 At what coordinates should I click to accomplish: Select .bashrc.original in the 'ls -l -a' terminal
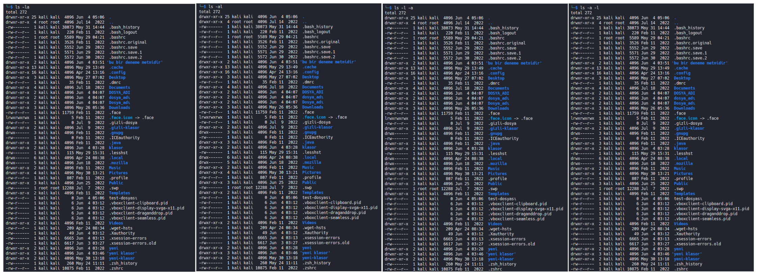507,43
